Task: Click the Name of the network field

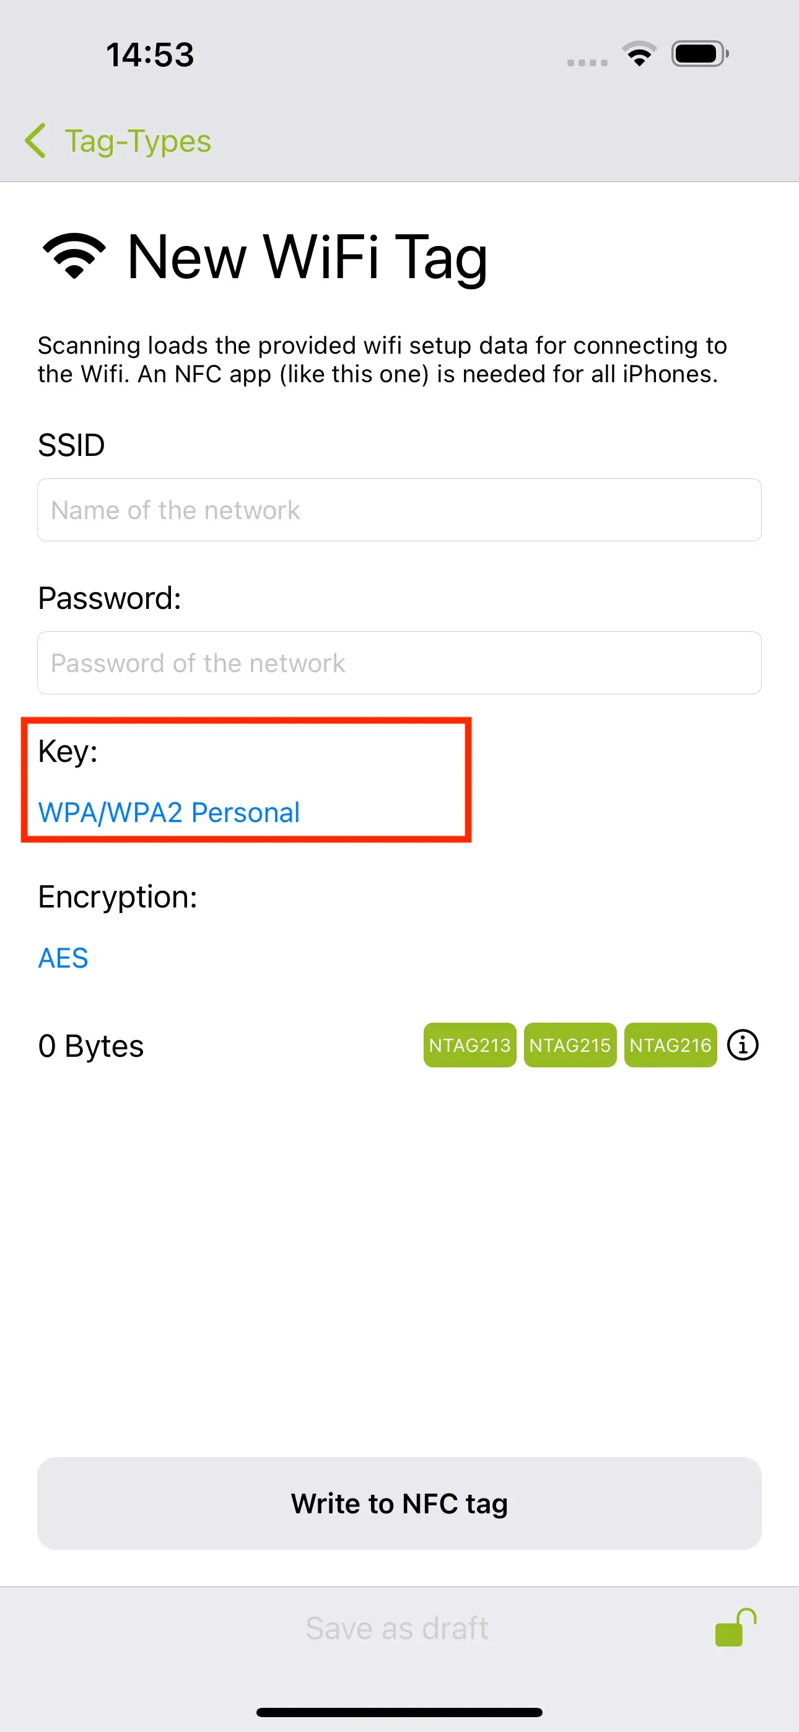Action: tap(399, 510)
